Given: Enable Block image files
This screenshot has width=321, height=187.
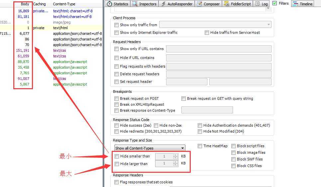Looking at the screenshot, I should click(233, 153).
